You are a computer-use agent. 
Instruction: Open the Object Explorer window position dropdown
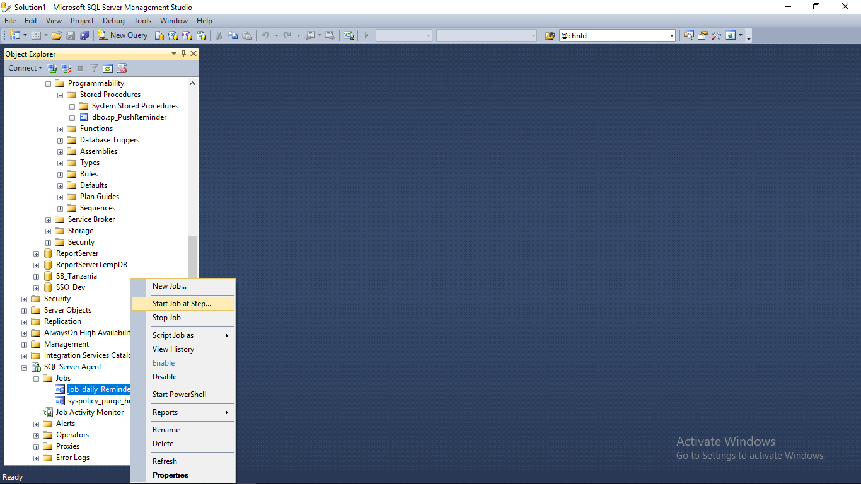[174, 54]
